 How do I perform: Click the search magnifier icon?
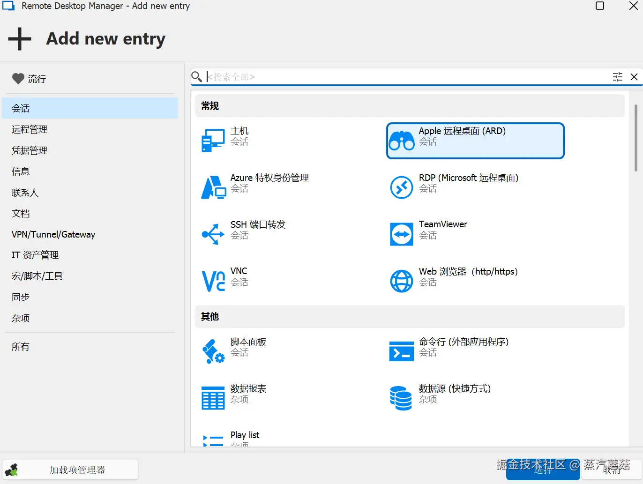pyautogui.click(x=197, y=76)
